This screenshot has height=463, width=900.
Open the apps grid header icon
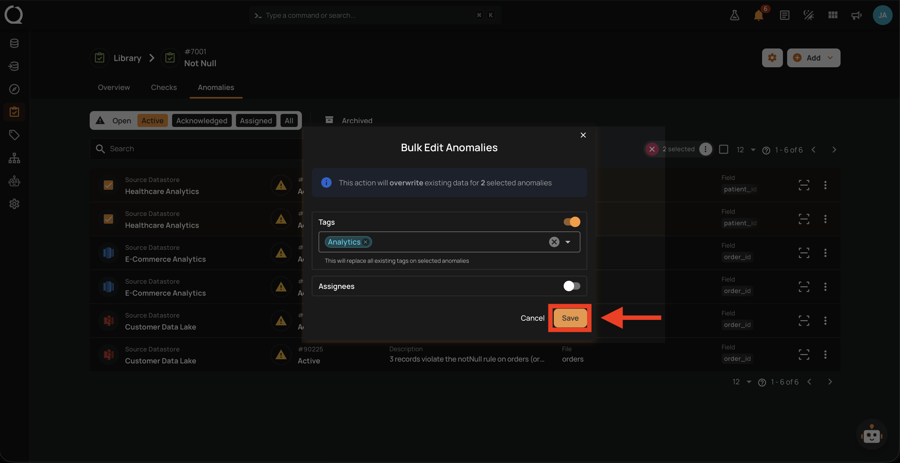pos(833,15)
